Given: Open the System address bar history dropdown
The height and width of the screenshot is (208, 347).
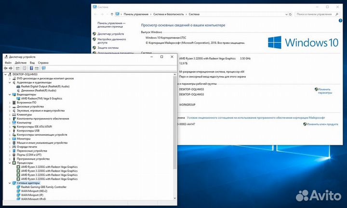Looking at the screenshot, I should click(286, 14).
